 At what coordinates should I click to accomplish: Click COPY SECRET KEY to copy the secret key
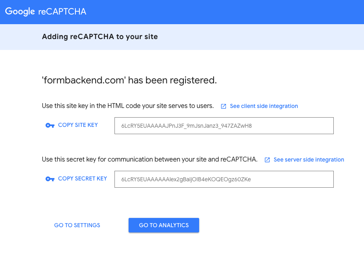coord(83,178)
